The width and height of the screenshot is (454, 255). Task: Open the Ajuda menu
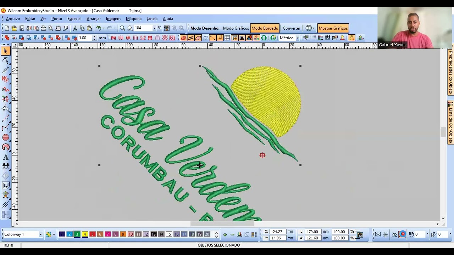(168, 19)
